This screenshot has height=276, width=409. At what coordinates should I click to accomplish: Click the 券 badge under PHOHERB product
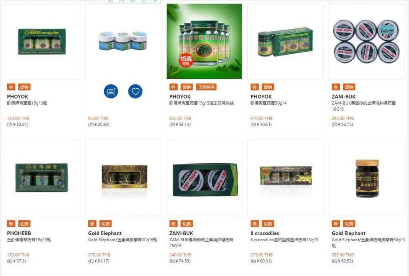coord(11,224)
